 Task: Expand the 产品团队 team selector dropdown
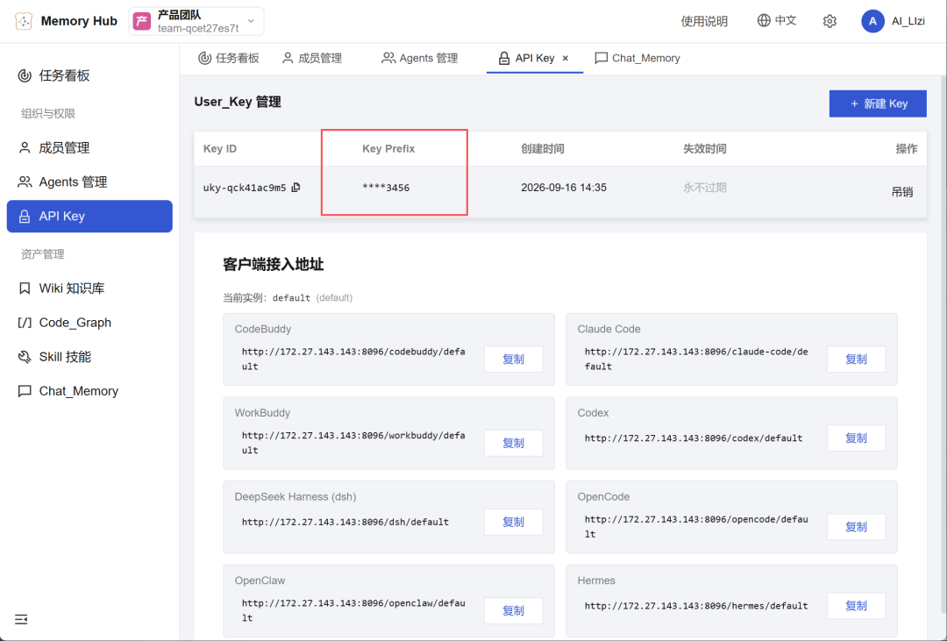tap(196, 21)
